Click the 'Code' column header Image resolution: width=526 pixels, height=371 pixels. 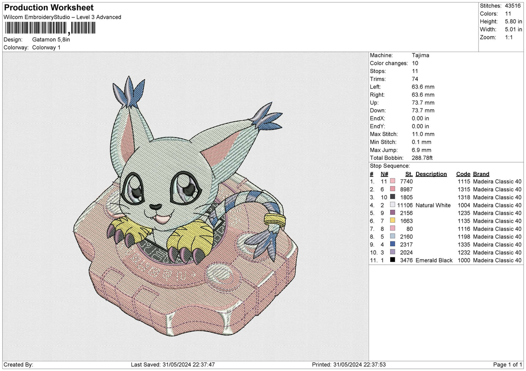pyautogui.click(x=463, y=174)
